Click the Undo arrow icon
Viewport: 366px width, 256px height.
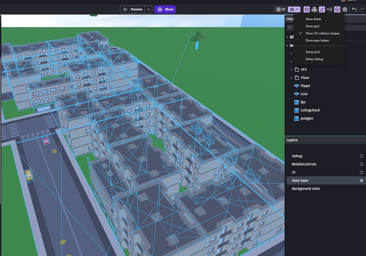point(354,9)
